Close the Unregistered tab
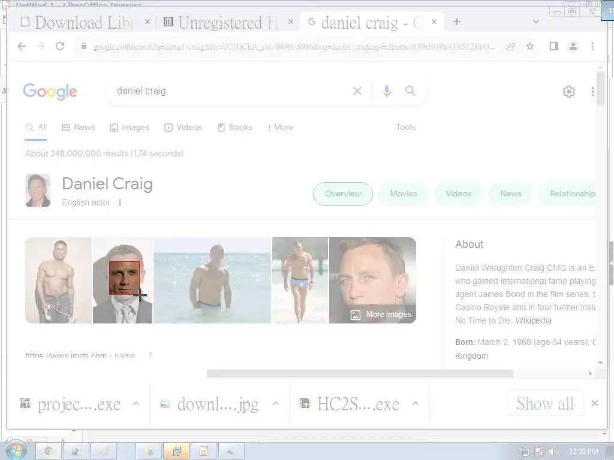The image size is (614, 460). pyautogui.click(x=291, y=22)
